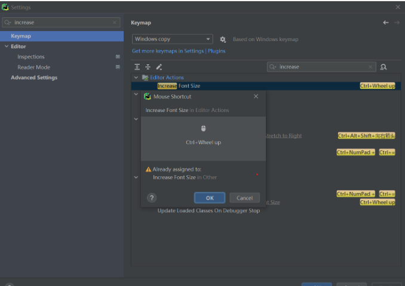Click Get more keymaps in Settings | Plugins link
This screenshot has height=286, width=405.
(179, 51)
